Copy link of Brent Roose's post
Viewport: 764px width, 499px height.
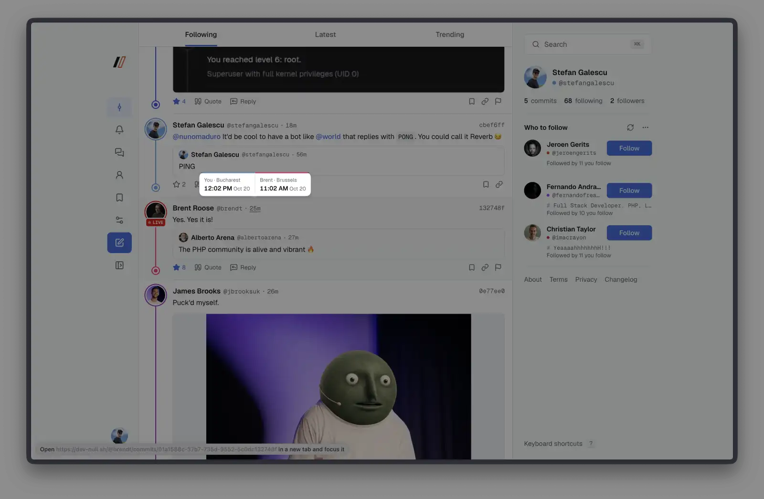point(485,267)
